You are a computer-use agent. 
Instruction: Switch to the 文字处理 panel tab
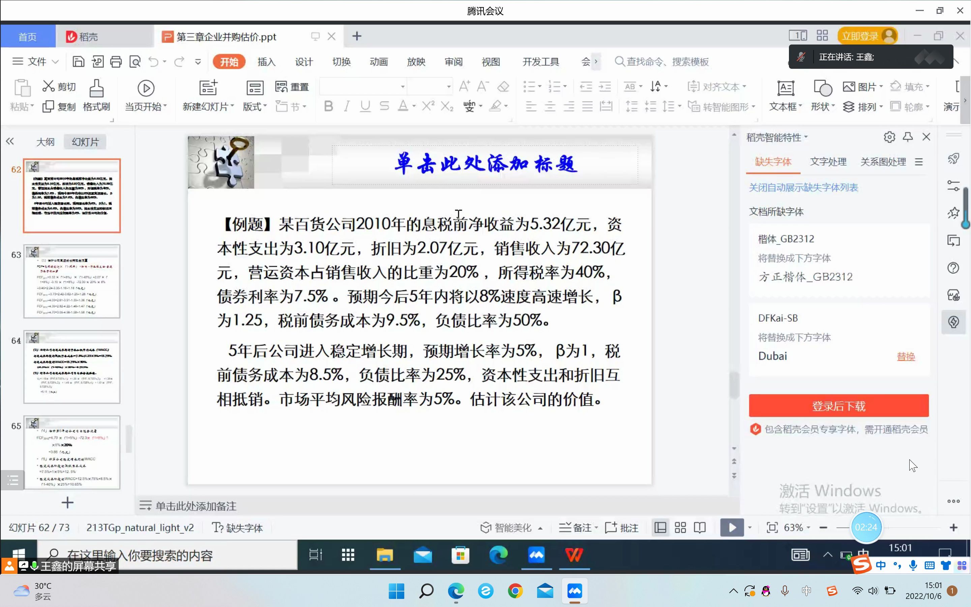(828, 162)
